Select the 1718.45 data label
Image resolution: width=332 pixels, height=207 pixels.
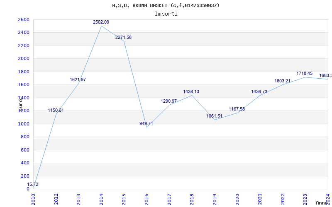coord(304,74)
